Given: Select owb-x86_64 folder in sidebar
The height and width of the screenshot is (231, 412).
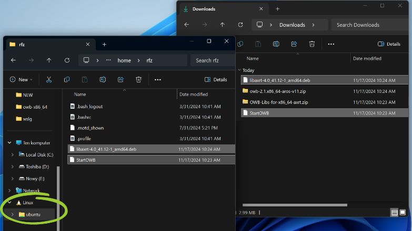Looking at the screenshot, I should 32,107.
